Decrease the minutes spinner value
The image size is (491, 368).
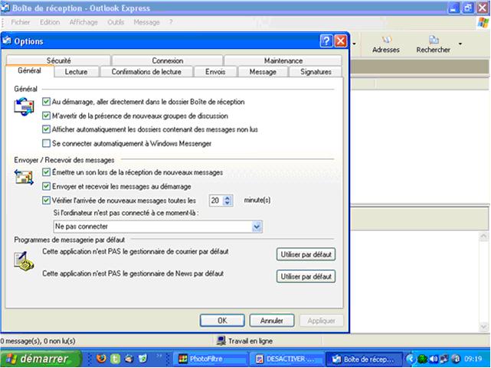point(227,203)
